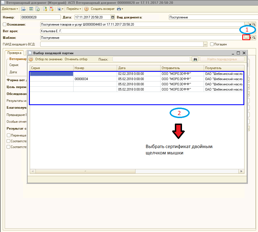
Task: Click the binoculars search icon in the dialog
Action: tap(195, 59)
